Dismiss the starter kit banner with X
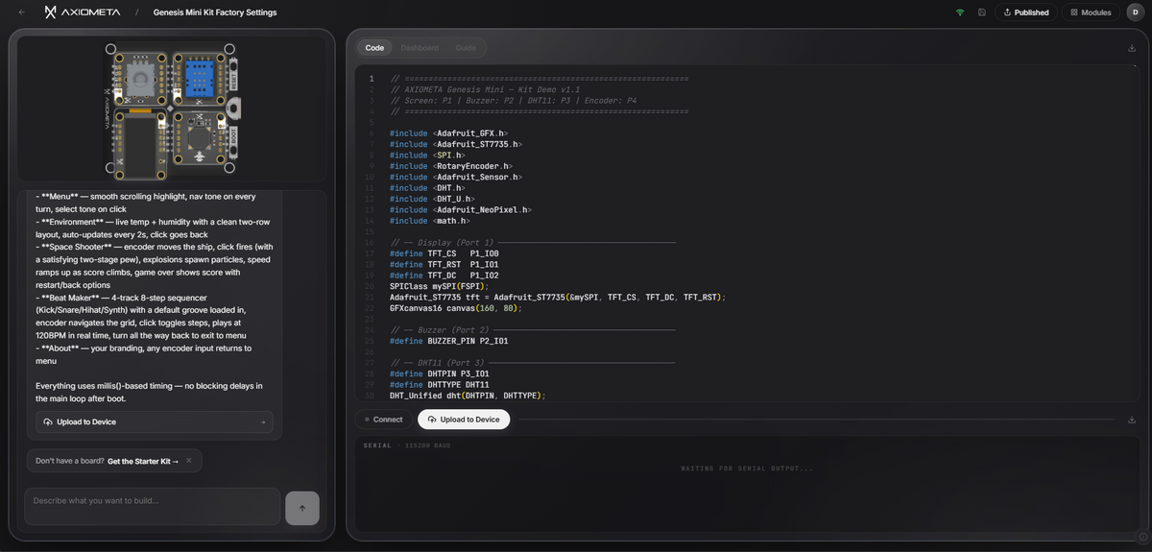This screenshot has height=552, width=1152. point(189,461)
